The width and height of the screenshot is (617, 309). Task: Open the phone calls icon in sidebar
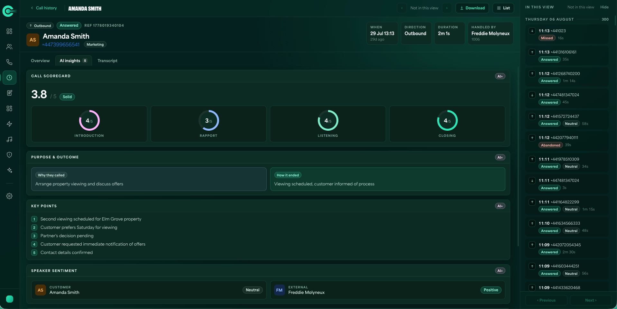click(x=9, y=62)
